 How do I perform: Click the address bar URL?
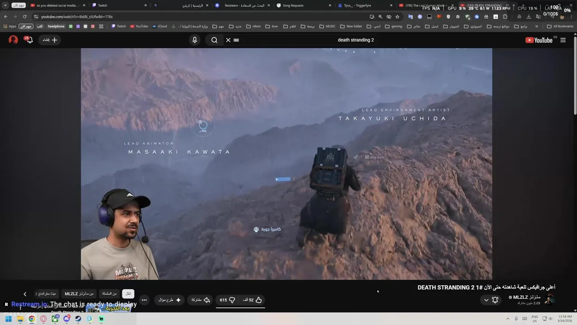click(x=77, y=17)
